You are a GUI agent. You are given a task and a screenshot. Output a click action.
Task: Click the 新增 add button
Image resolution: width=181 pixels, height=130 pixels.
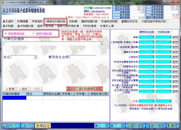pyautogui.click(x=10, y=89)
